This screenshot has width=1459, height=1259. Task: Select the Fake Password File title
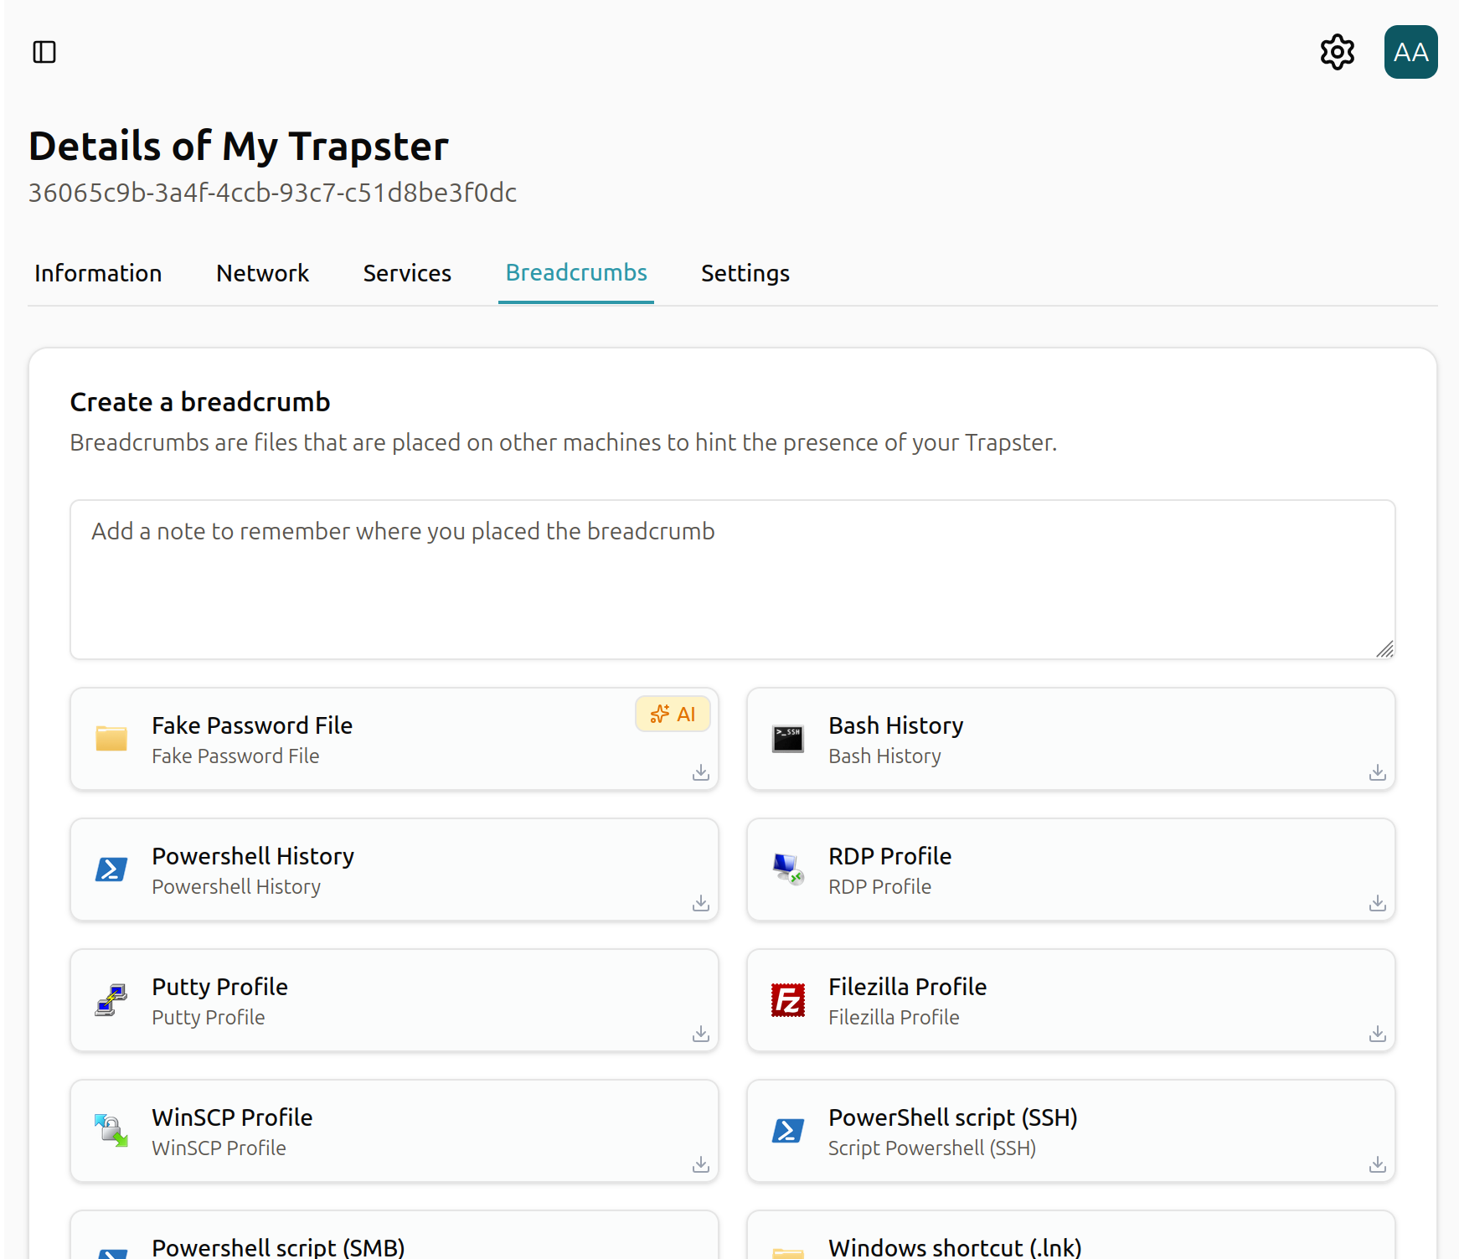(x=252, y=725)
